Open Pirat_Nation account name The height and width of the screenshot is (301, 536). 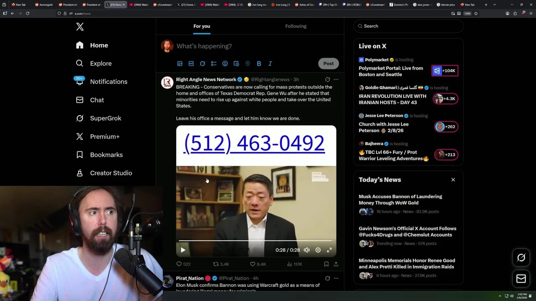[x=190, y=278]
